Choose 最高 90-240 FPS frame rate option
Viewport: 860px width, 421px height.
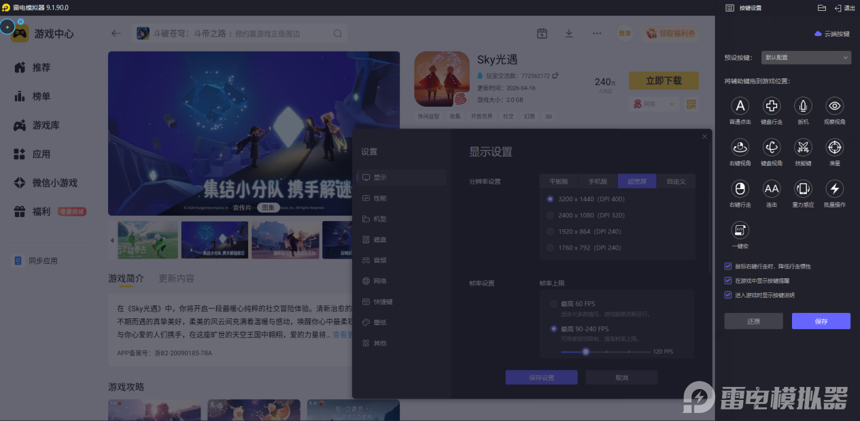coord(580,329)
